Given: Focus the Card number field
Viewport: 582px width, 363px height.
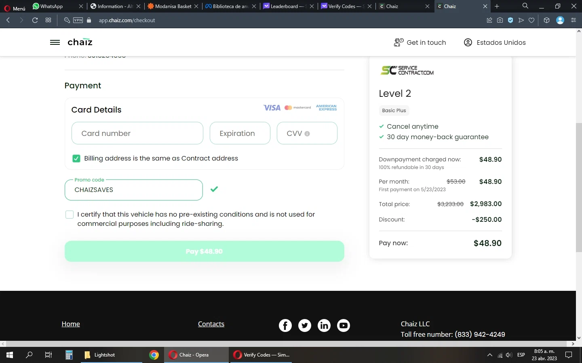Looking at the screenshot, I should point(137,133).
